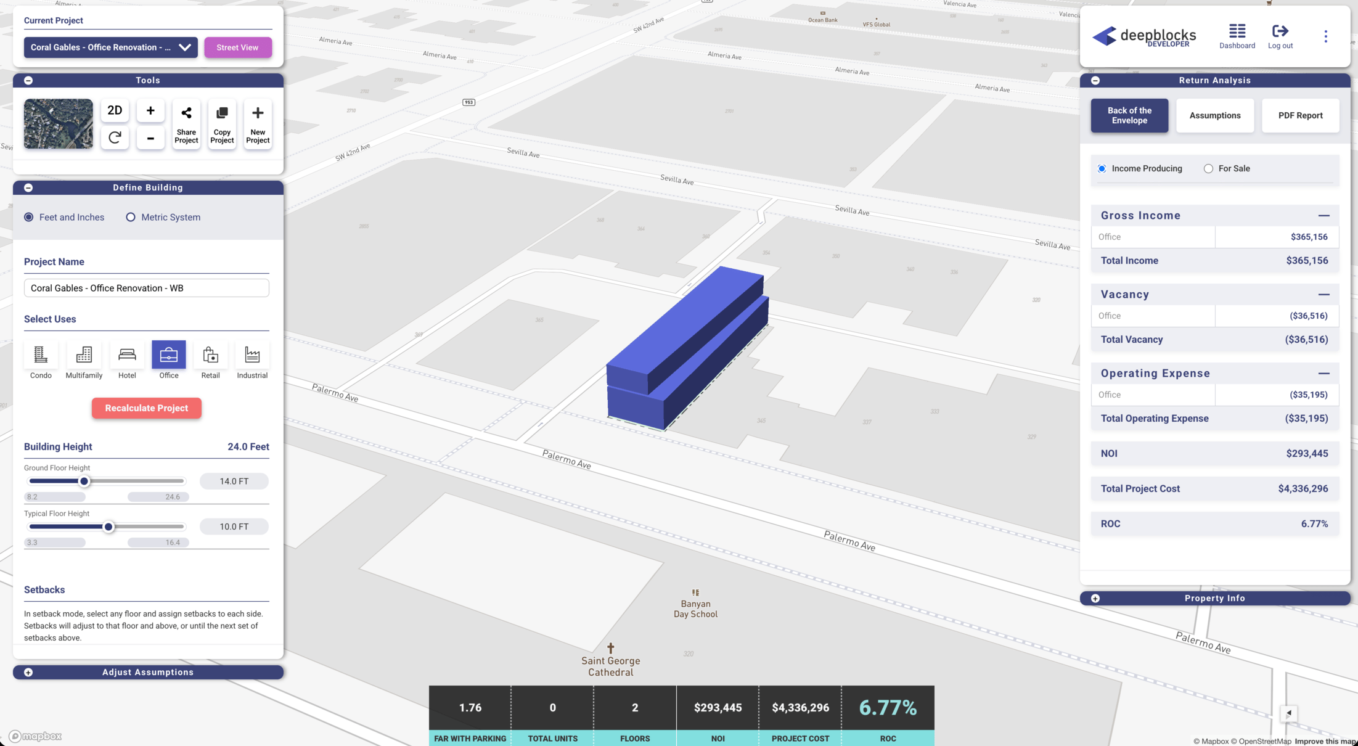Click the Total Project Cost row
1358x746 pixels.
(x=1214, y=489)
